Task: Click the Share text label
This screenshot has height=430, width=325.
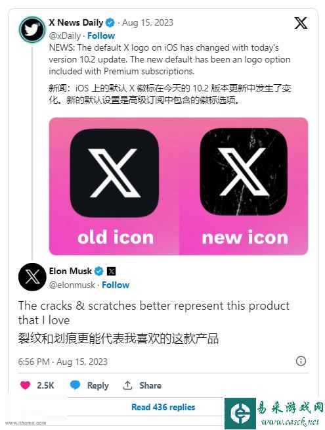Action: 150,385
